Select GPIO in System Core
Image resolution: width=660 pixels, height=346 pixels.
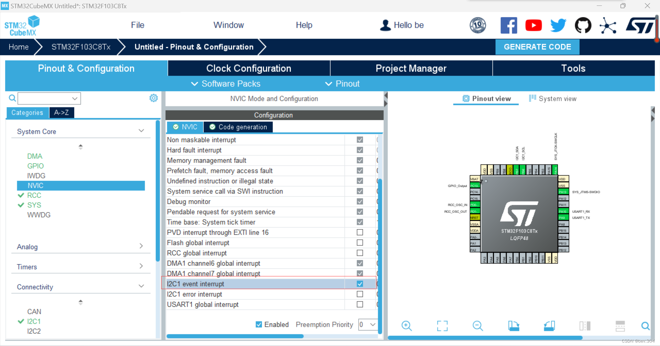point(35,166)
